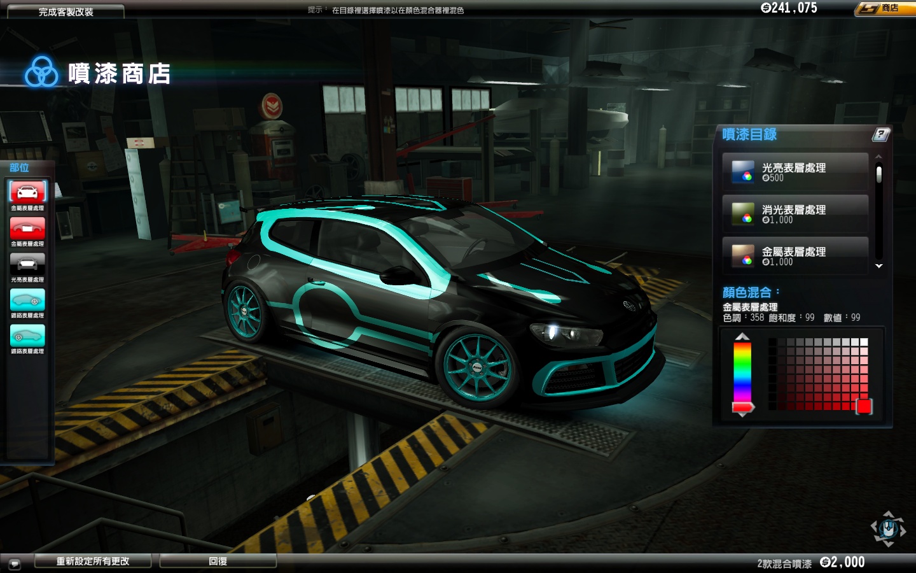The height and width of the screenshot is (573, 916).
Task: Click the down arrow below the hue bar
Action: coord(742,414)
